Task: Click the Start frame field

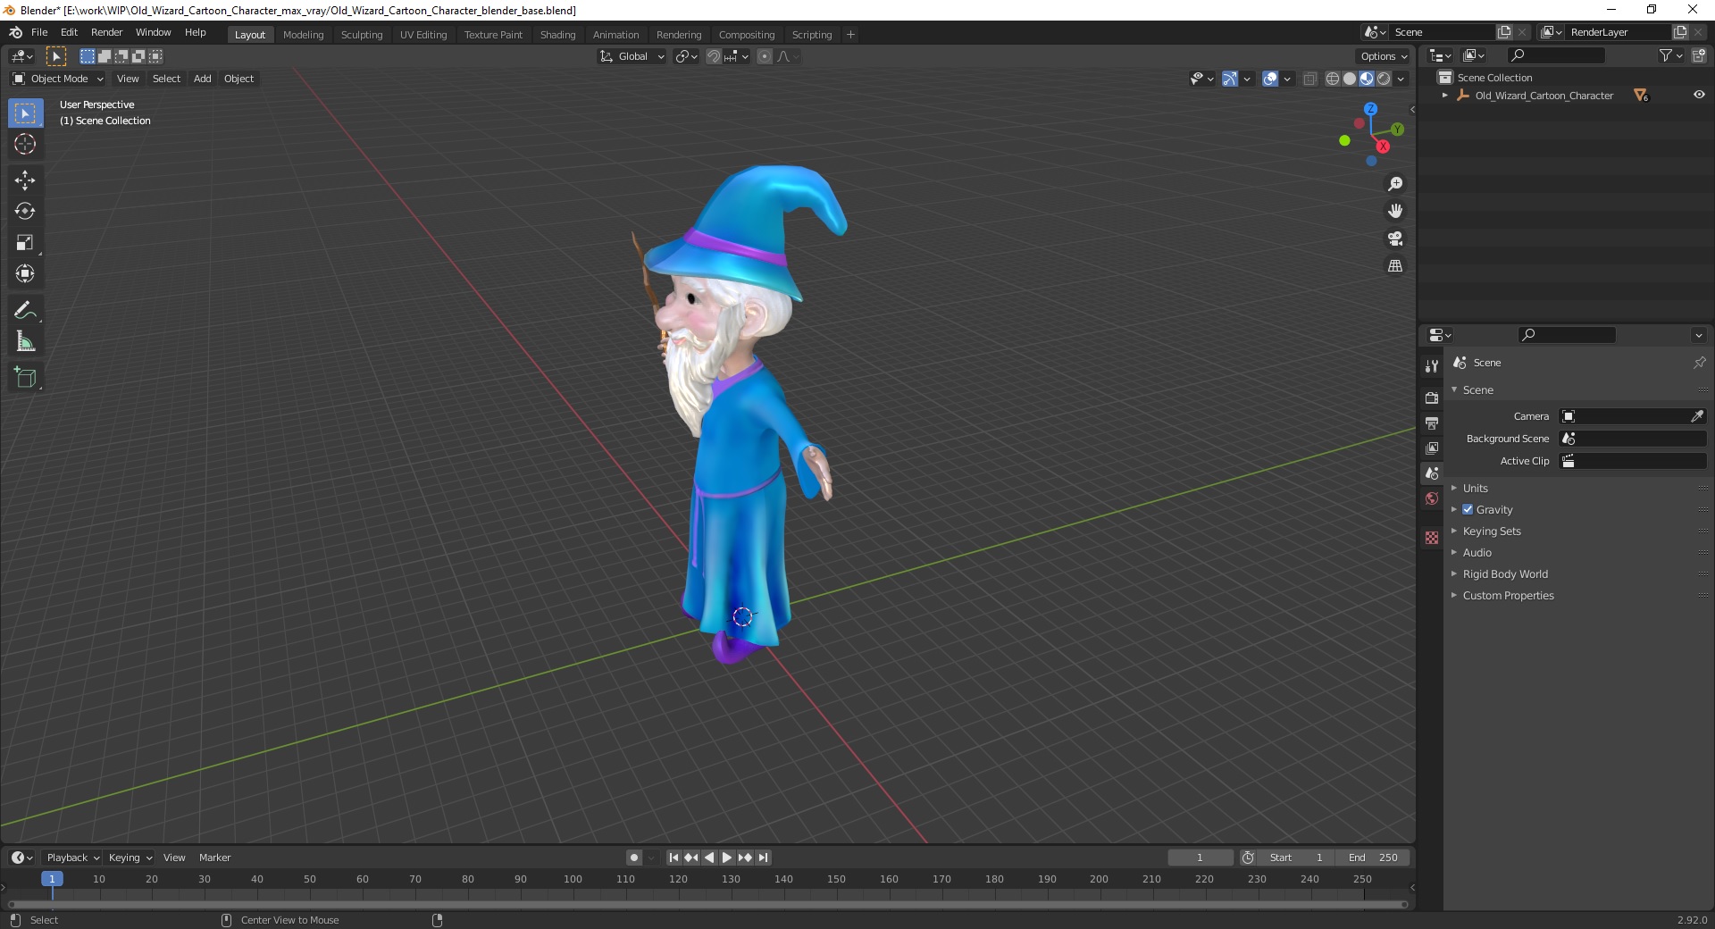Action: pos(1296,858)
